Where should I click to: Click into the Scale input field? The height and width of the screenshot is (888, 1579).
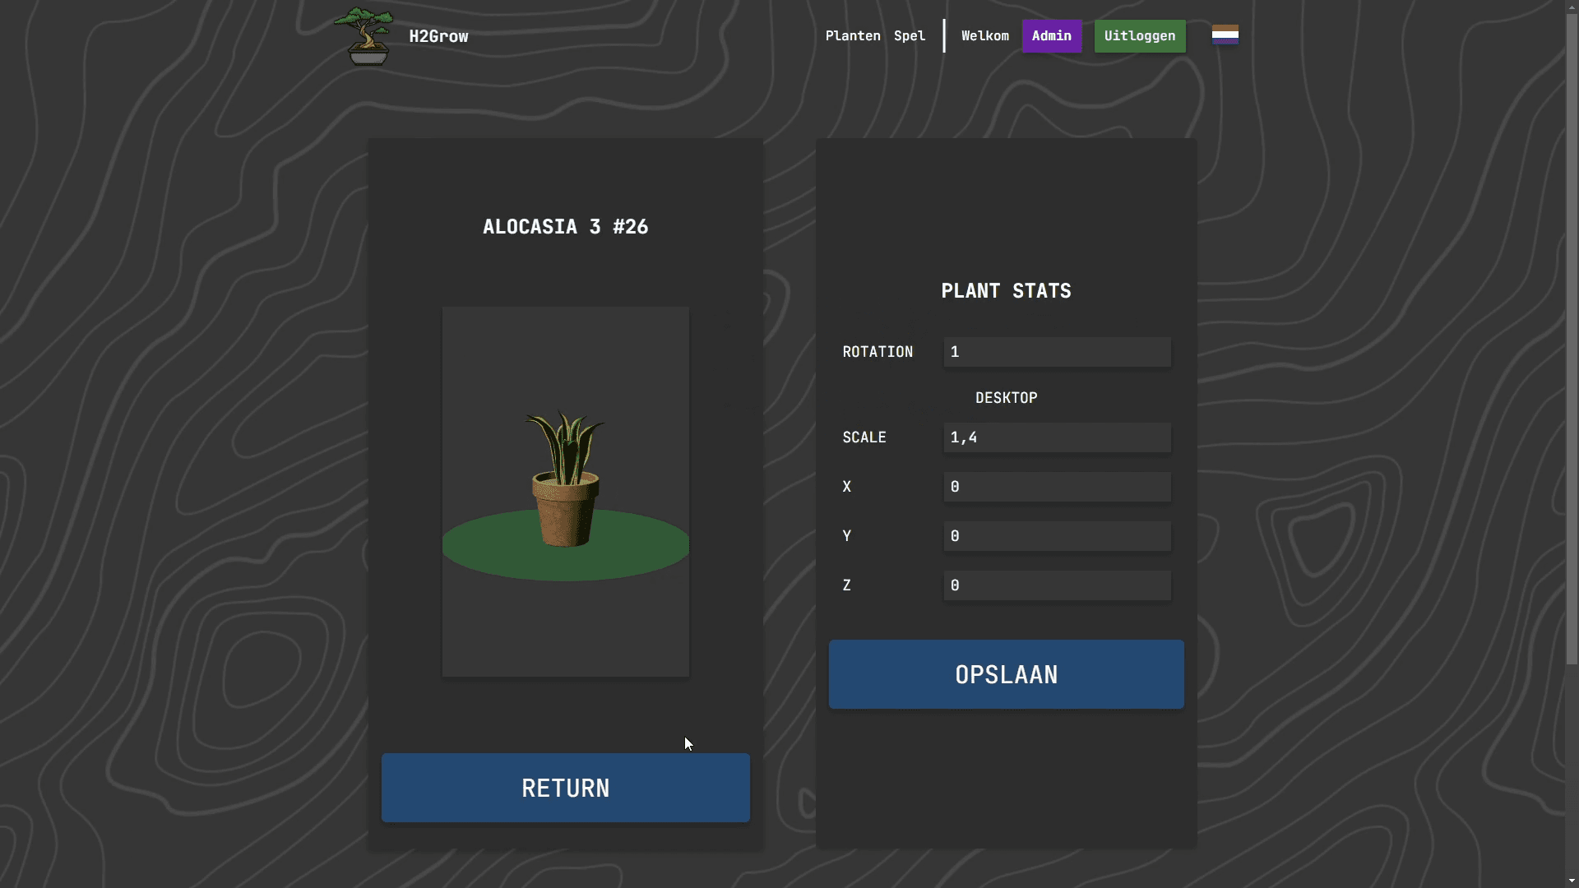tap(1057, 437)
